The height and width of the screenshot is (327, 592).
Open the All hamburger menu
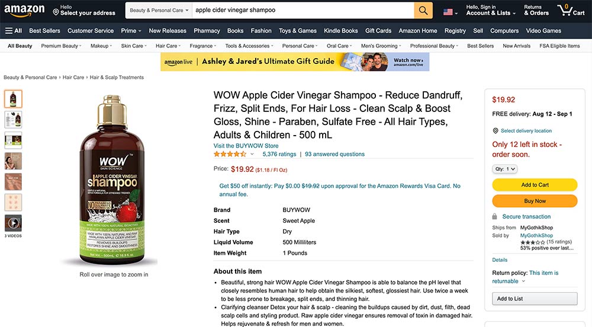[x=14, y=31]
